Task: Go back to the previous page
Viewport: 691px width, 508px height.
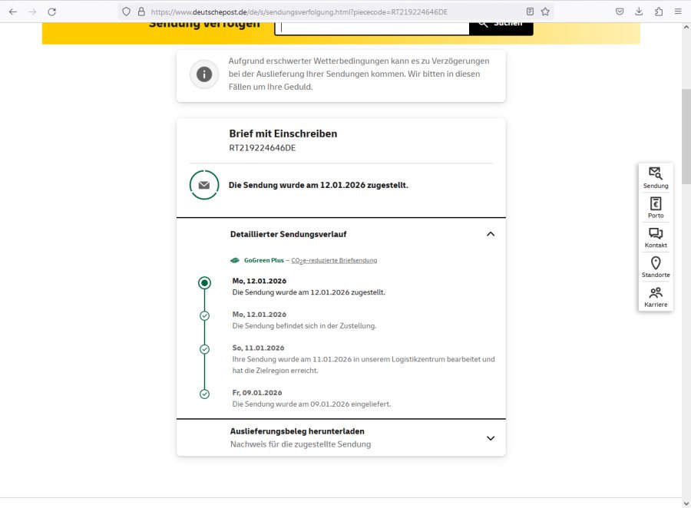Action: [x=13, y=12]
